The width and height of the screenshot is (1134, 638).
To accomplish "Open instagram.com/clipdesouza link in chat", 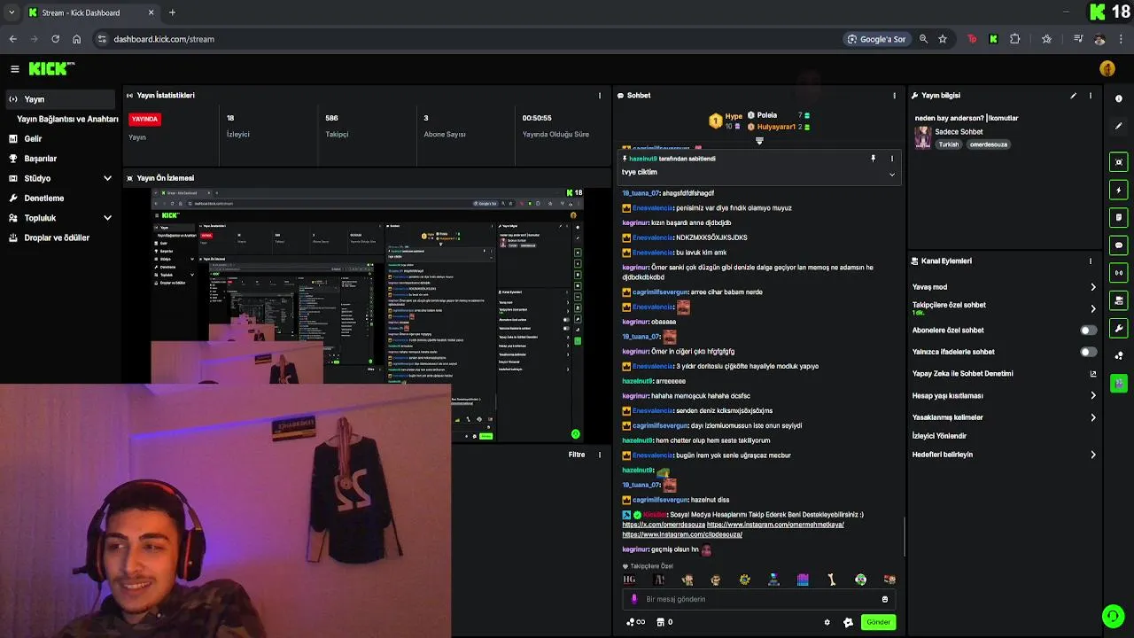I will click(682, 534).
